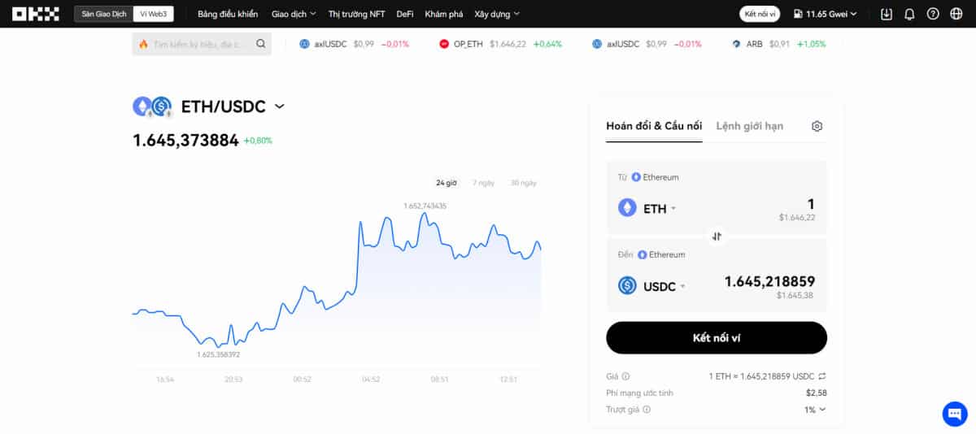Open swap settings gear icon
Viewport: 976px width, 434px height.
817,126
